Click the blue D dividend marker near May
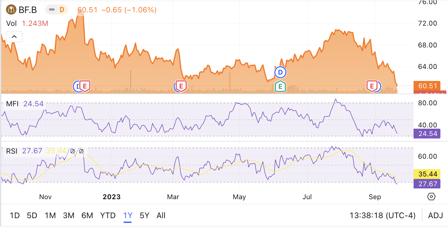 coord(280,72)
